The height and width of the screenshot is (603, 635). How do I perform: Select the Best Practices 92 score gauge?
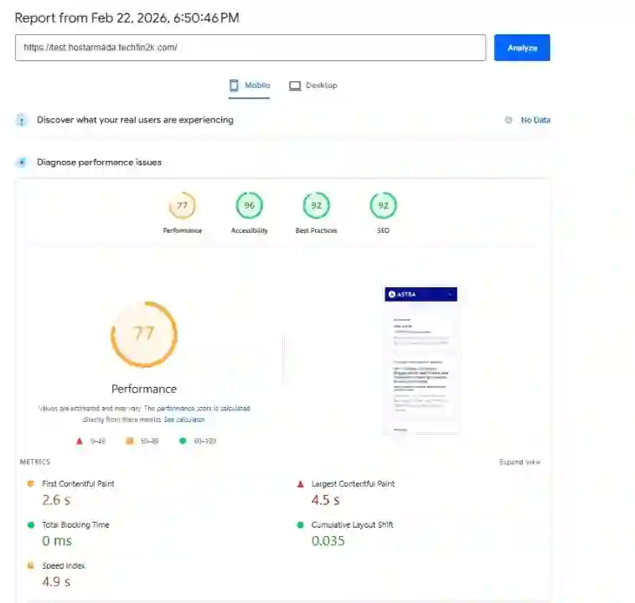[x=317, y=206]
